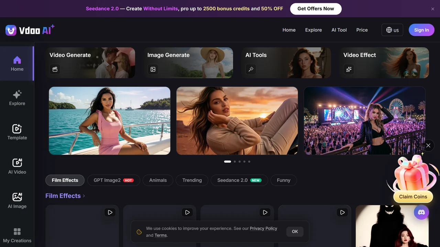Select the Film Effects tab

coord(65,180)
